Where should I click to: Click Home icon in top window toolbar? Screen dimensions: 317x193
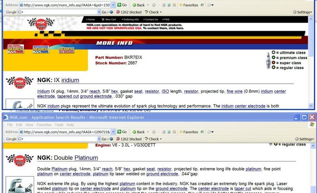(x=174, y=5)
